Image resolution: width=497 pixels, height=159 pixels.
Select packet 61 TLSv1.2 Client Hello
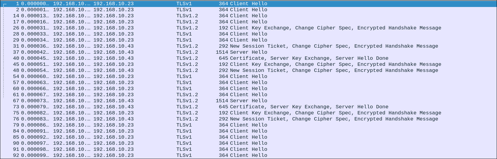point(248,95)
